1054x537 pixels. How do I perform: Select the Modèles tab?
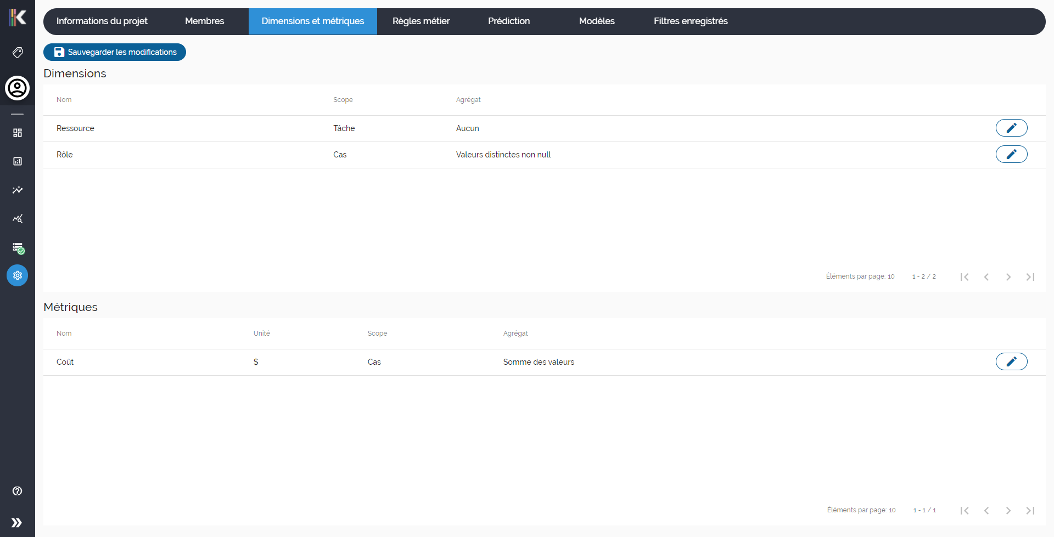596,21
